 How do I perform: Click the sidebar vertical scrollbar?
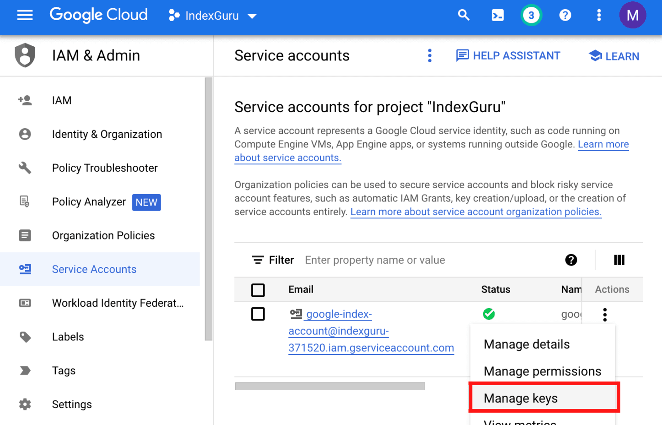(x=209, y=209)
